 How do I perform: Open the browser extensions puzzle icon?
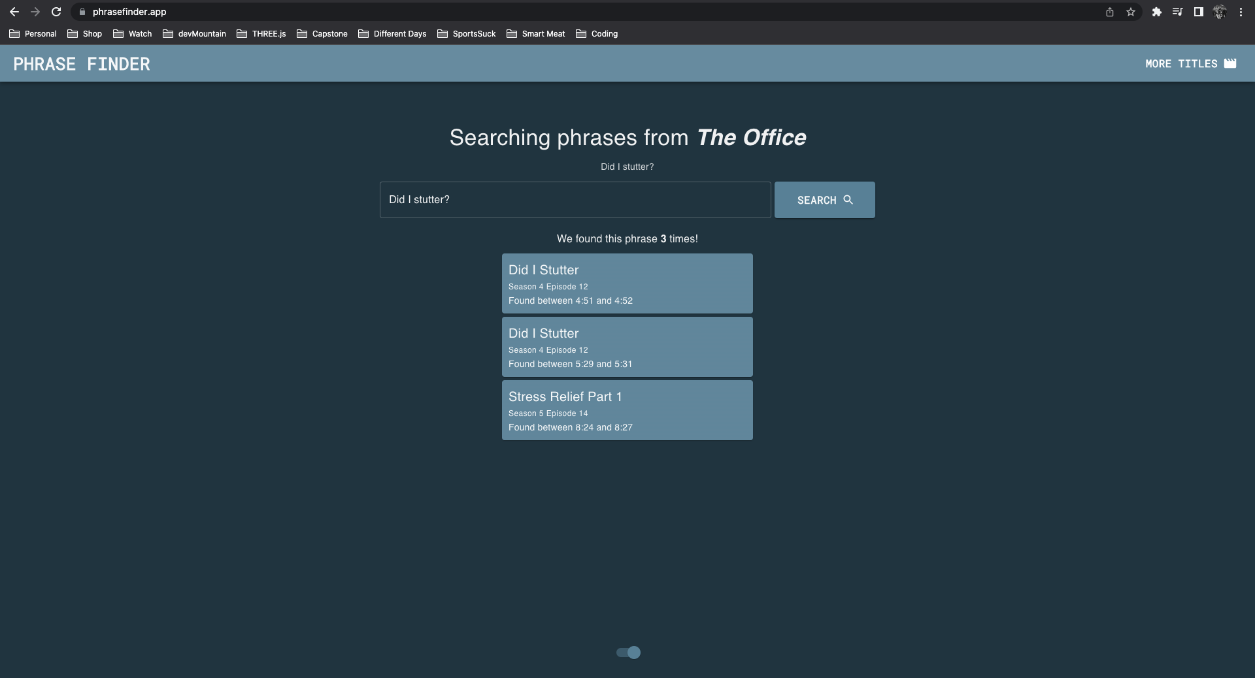pos(1156,12)
